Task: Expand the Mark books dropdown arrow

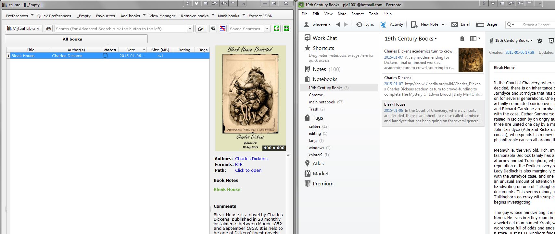Action: pos(244,15)
